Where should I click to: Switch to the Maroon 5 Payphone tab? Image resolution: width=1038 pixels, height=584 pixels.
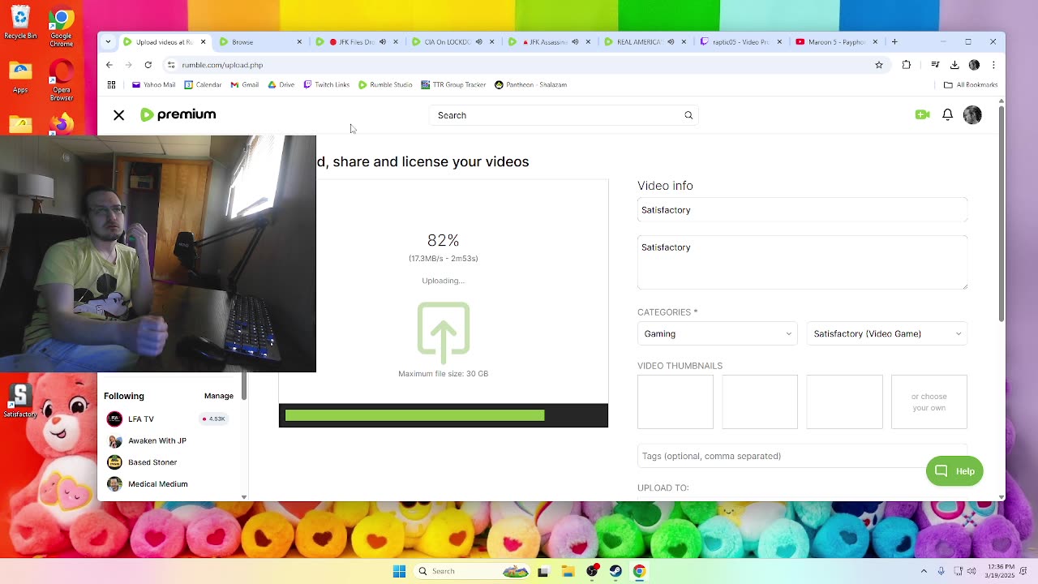836,42
